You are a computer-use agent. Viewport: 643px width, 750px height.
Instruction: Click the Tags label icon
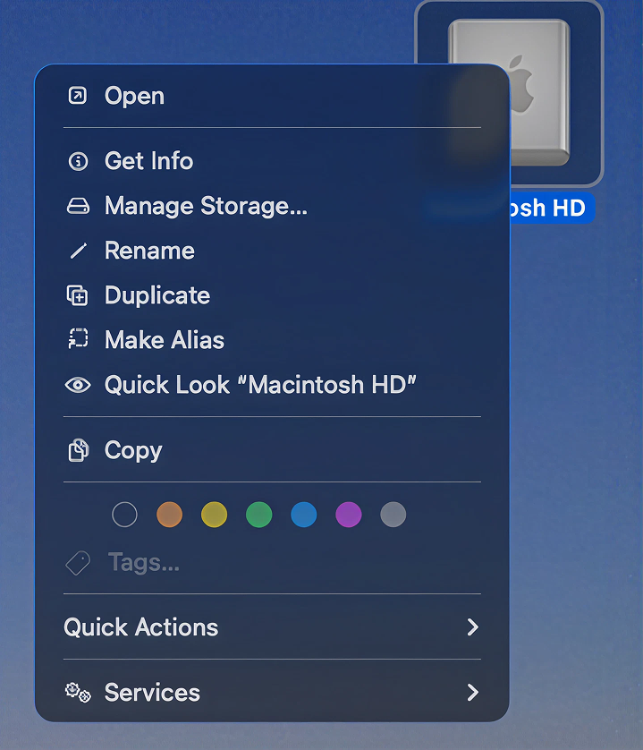pyautogui.click(x=78, y=562)
